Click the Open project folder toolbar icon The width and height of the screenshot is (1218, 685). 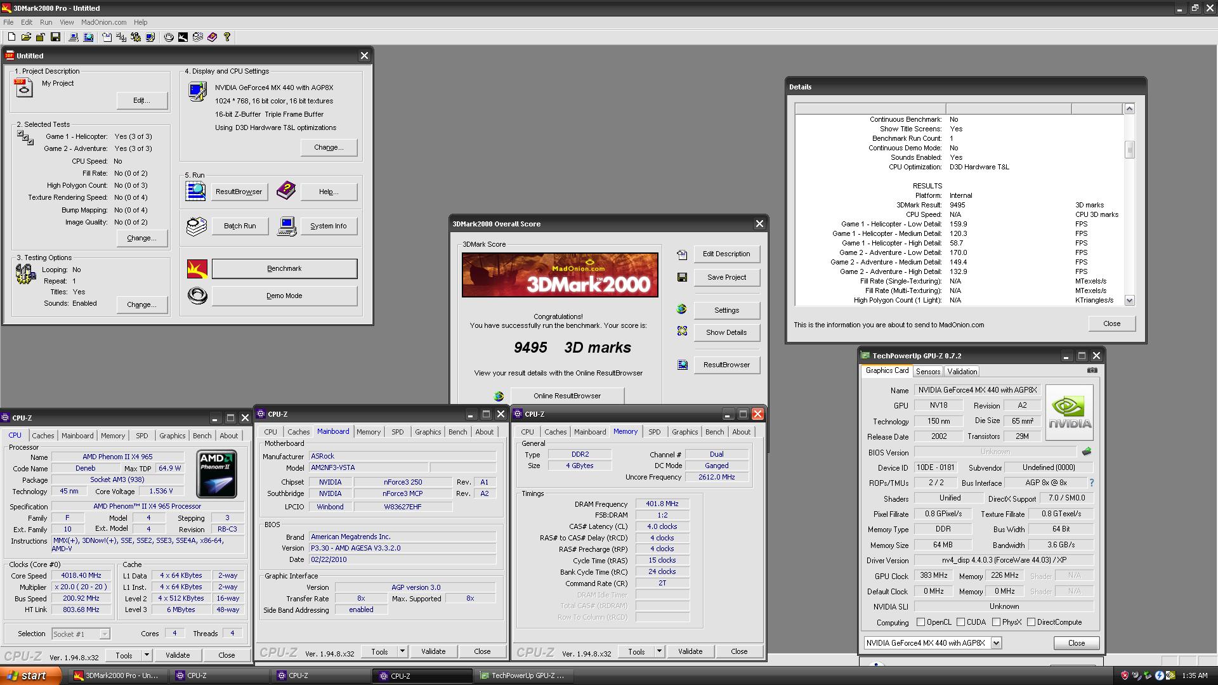point(26,37)
